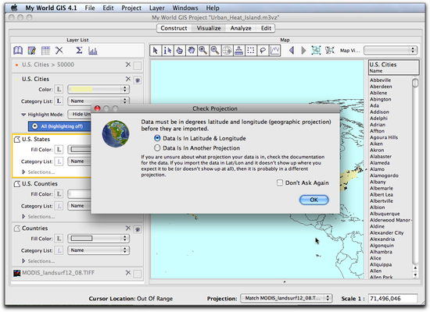Click the Scale input field
The image size is (430, 312).
pos(393,299)
